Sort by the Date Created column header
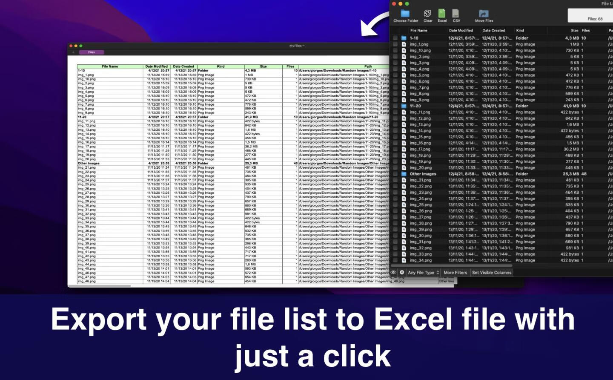The image size is (613, 380). (494, 31)
